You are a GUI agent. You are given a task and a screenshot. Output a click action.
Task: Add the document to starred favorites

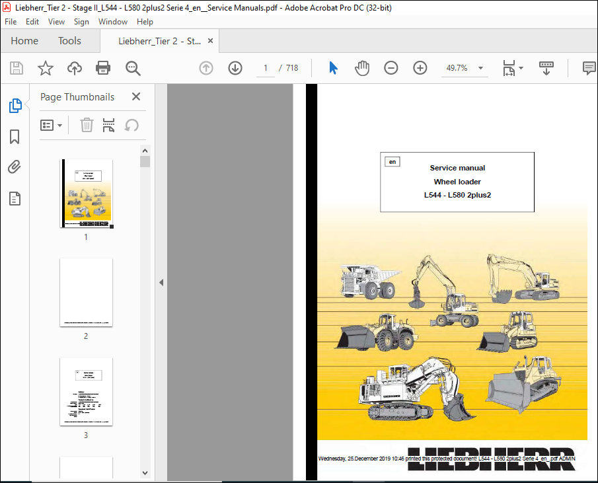click(46, 68)
